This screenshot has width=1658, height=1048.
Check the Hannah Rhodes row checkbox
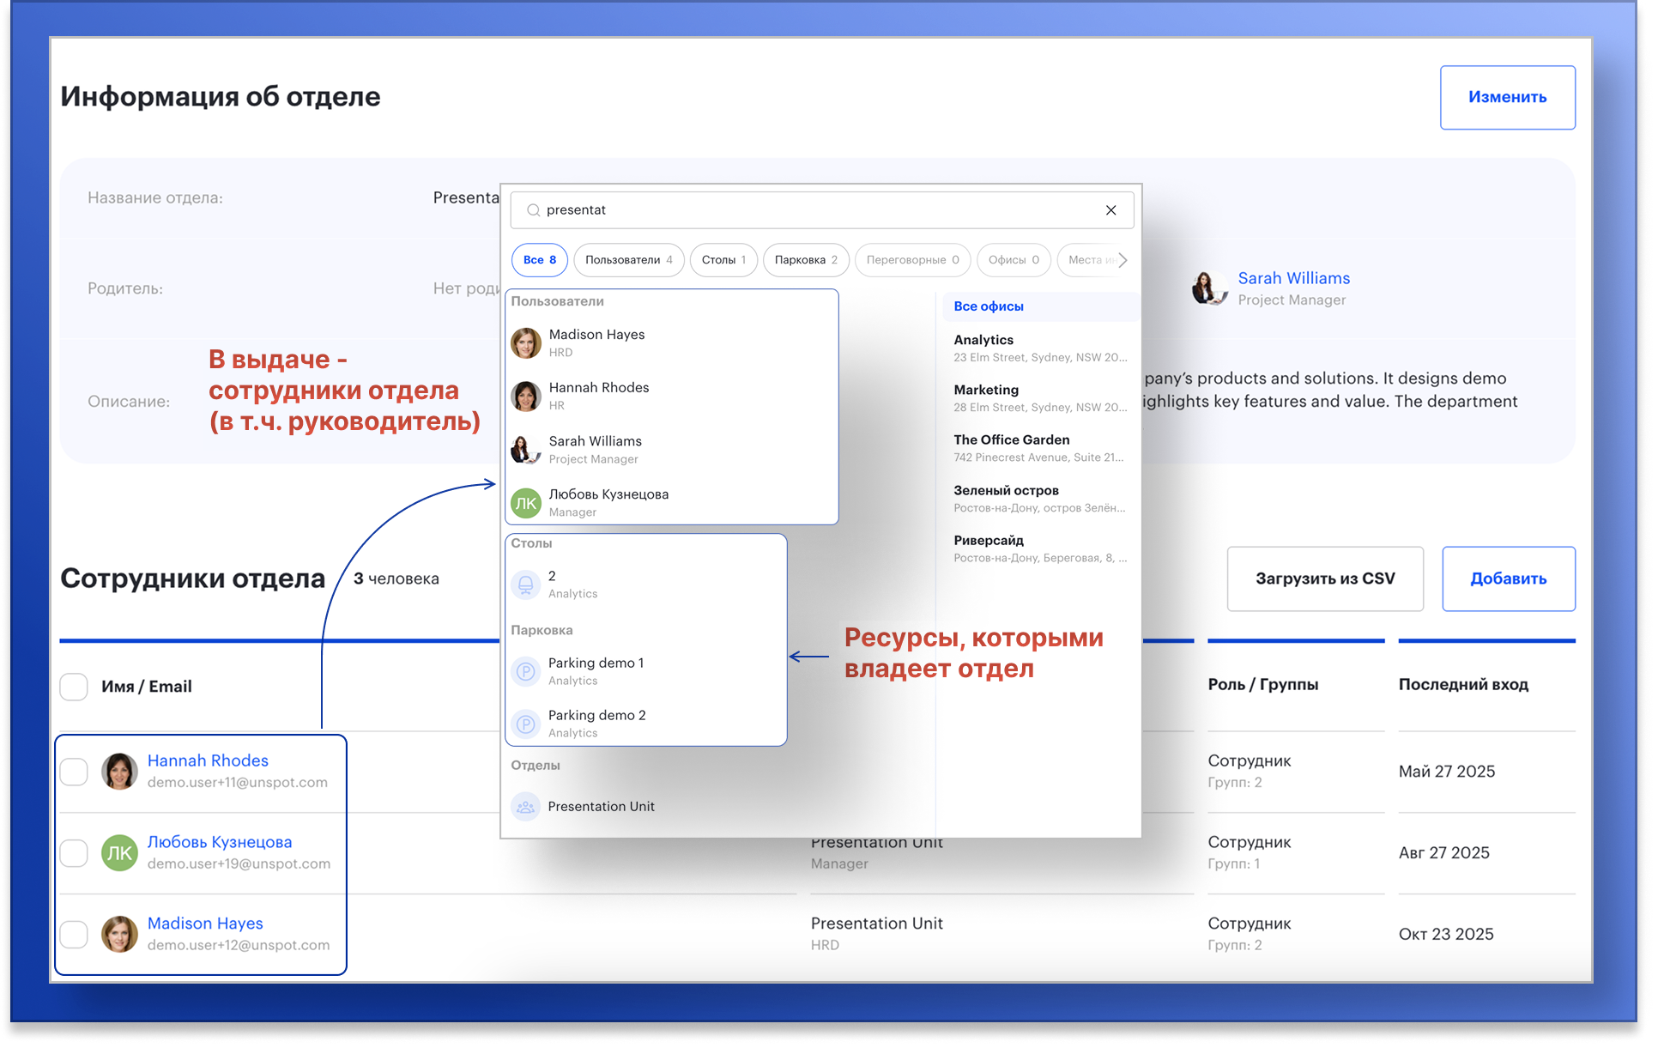coord(74,771)
